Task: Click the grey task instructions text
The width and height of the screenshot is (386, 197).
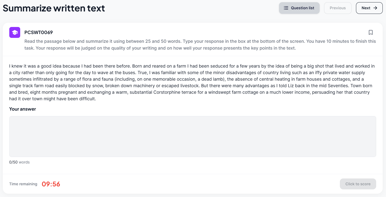Action: [x=200, y=45]
